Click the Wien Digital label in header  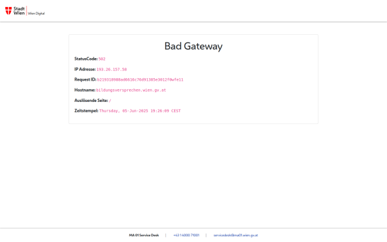(36, 14)
